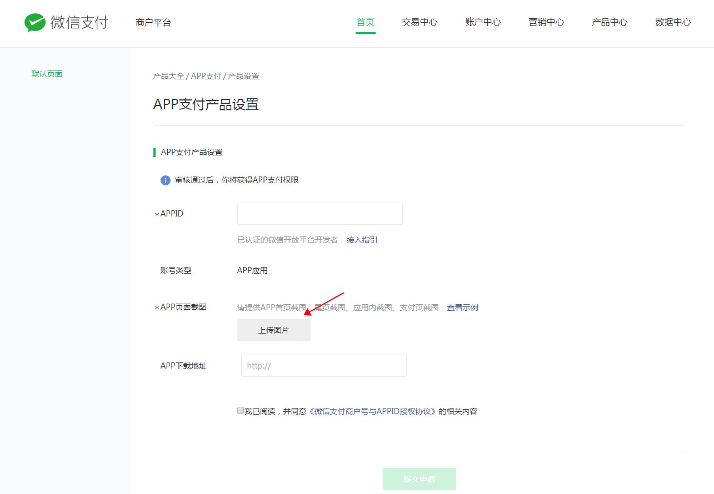Open the 首页 tab
Viewport: 714px width, 494px height.
[366, 22]
